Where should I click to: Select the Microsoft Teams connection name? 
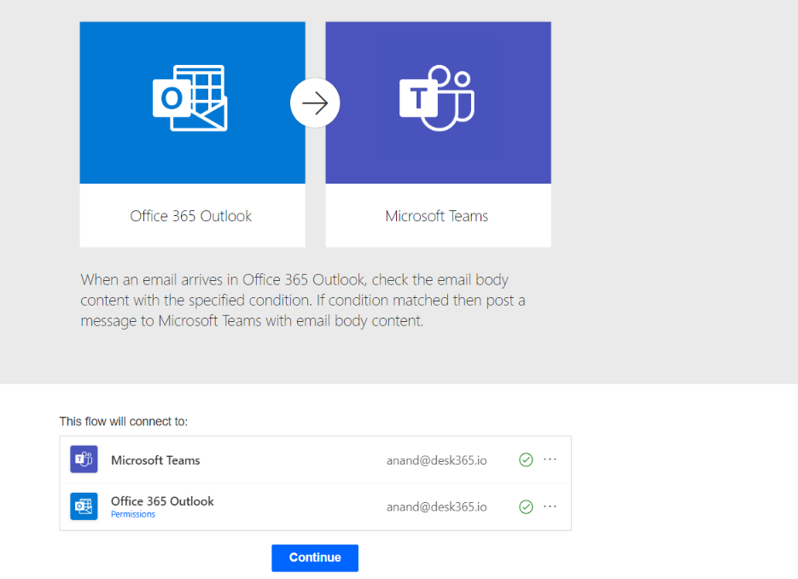tap(155, 460)
